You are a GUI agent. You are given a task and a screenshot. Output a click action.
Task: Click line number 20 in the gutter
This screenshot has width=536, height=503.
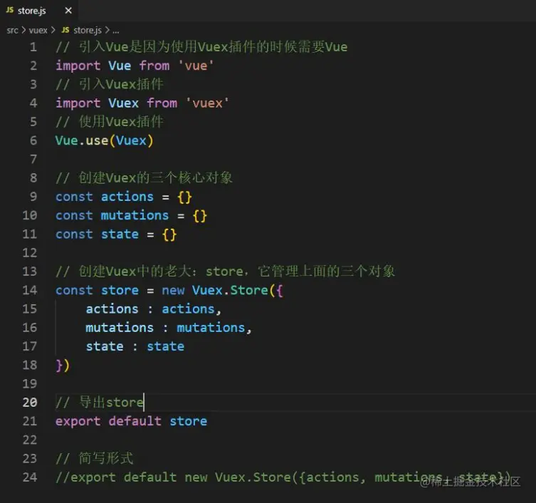(x=30, y=403)
